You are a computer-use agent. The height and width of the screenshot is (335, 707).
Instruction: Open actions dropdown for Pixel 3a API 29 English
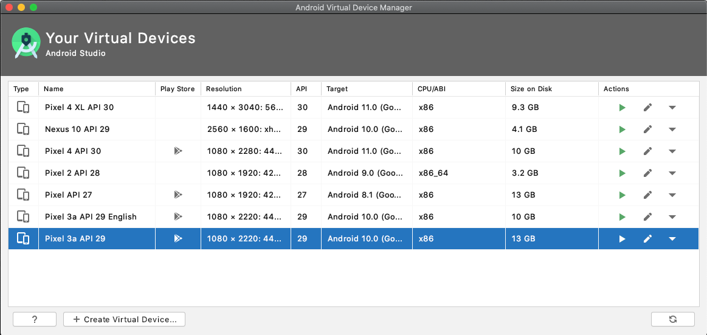pyautogui.click(x=672, y=217)
